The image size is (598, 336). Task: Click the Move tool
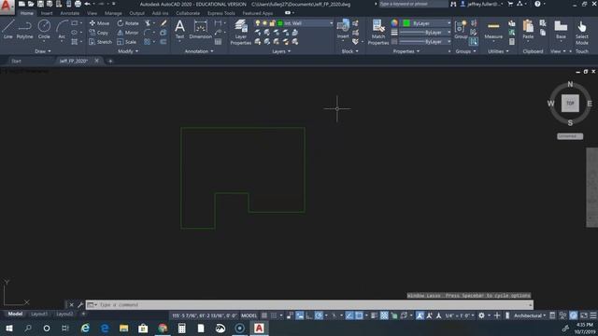click(x=99, y=23)
